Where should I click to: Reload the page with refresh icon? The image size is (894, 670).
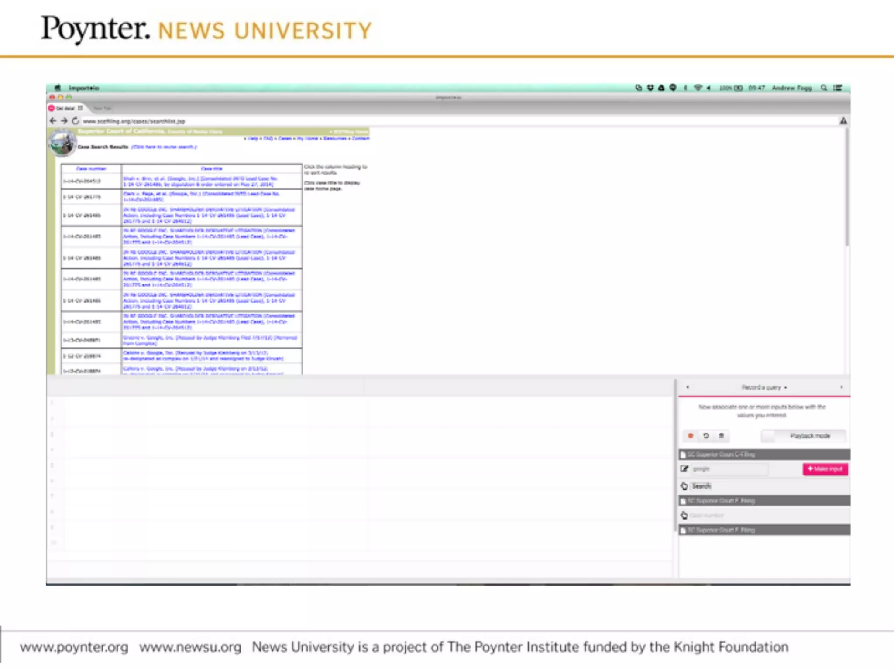[x=75, y=121]
